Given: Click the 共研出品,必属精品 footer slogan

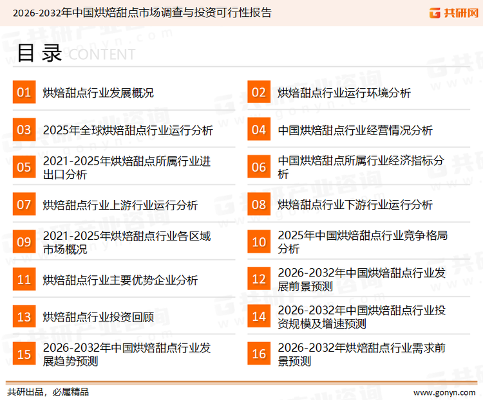Looking at the screenshot, I should pyautogui.click(x=48, y=392).
